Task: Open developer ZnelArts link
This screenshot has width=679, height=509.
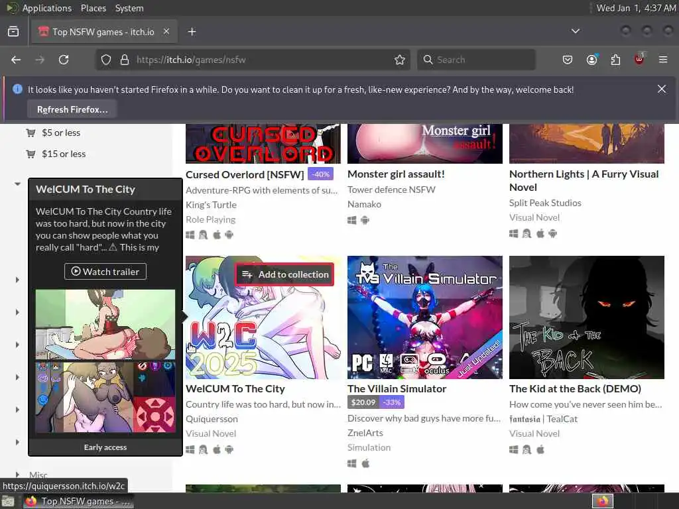Action: click(x=365, y=433)
